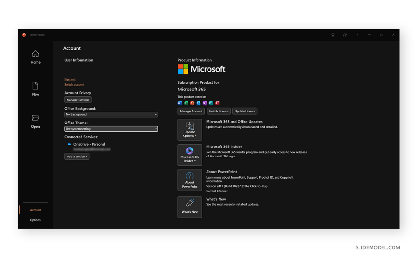Open the Office Background dropdown
The width and height of the screenshot is (417, 258).
click(x=111, y=114)
